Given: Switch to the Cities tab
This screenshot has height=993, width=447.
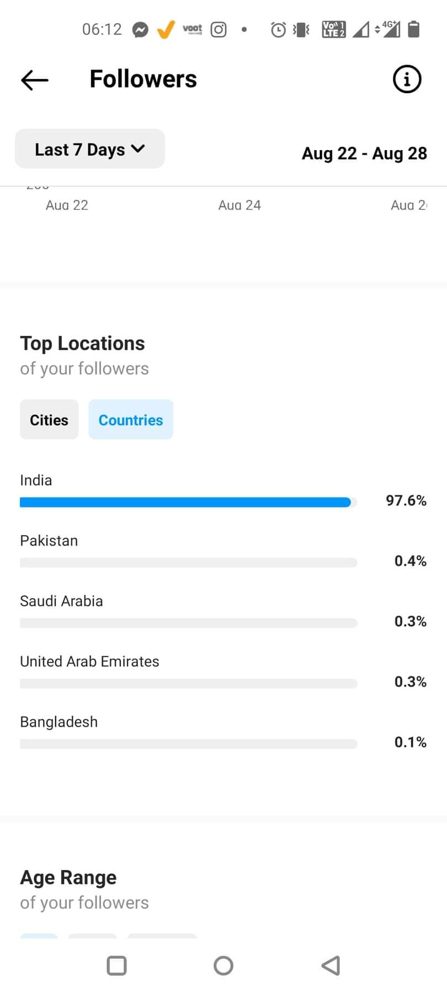Looking at the screenshot, I should click(49, 420).
